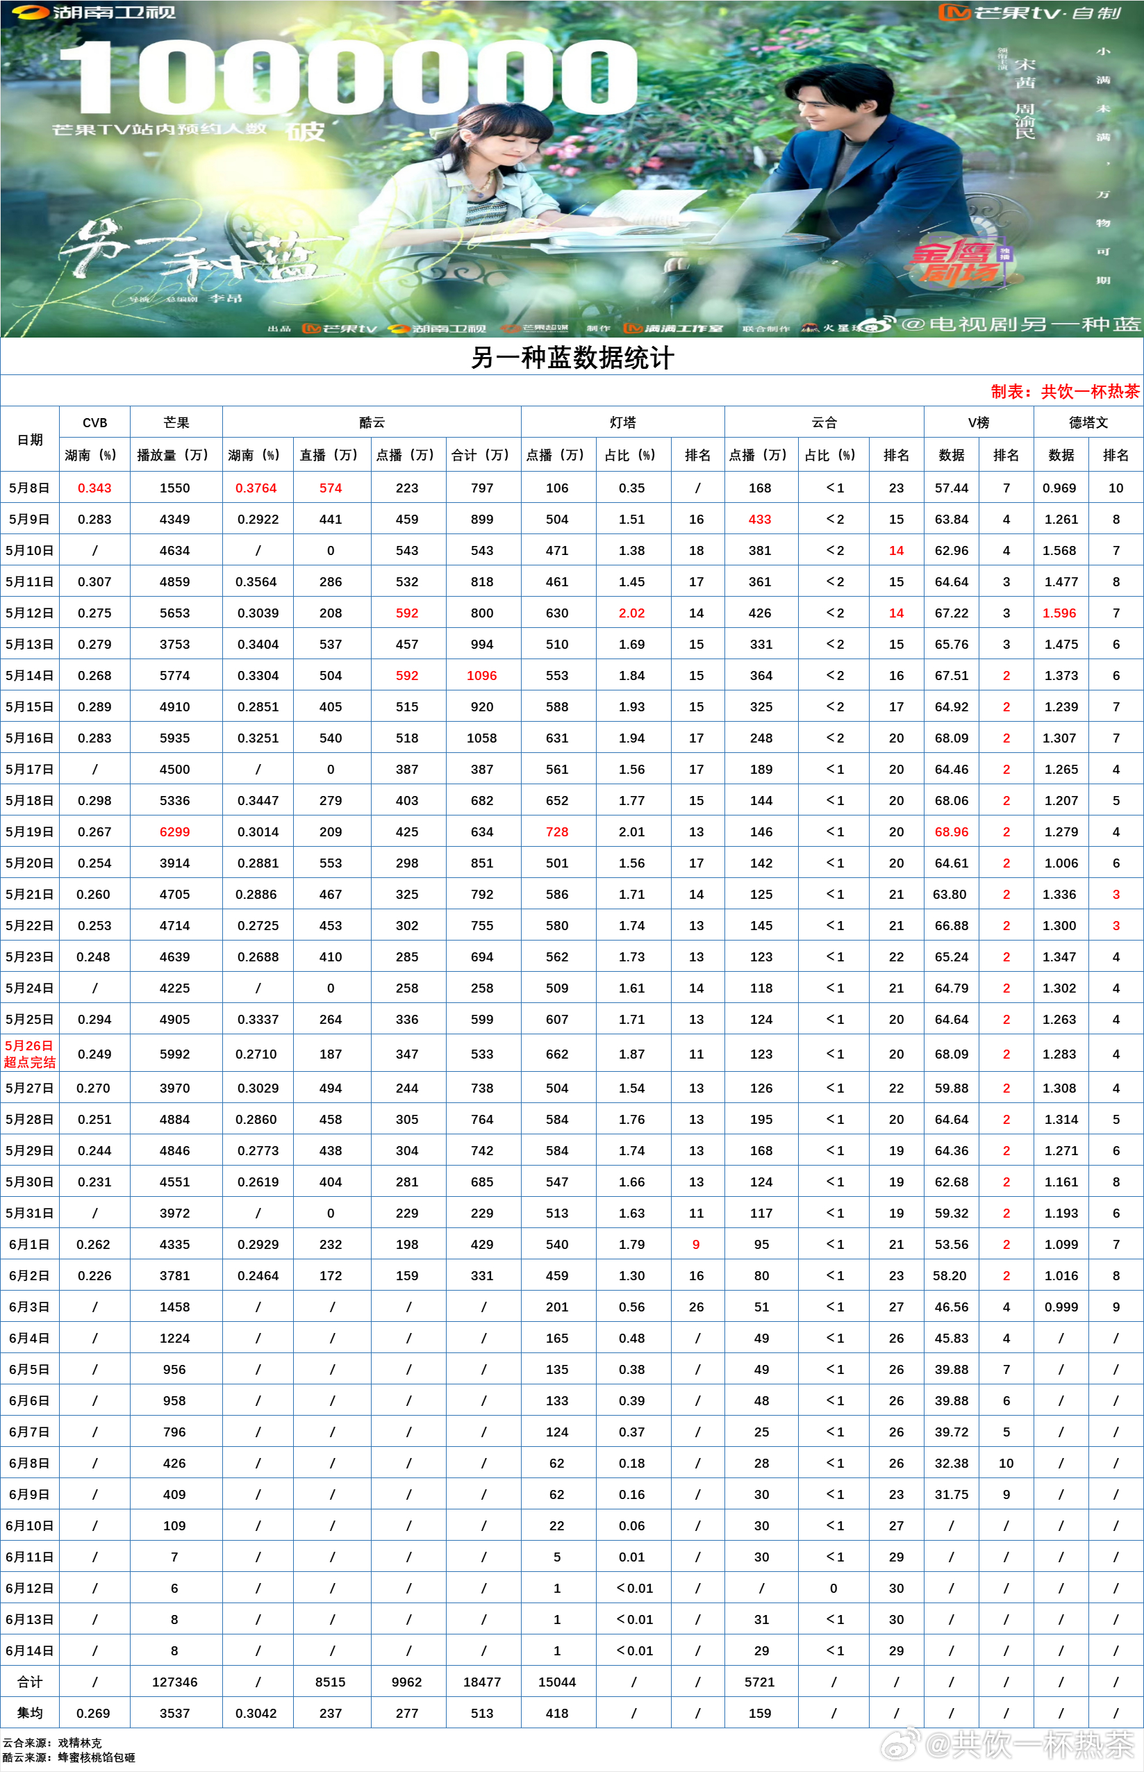Screen dimensions: 1144x1772
Task: Click the 合计 row label
Action: [30, 1682]
